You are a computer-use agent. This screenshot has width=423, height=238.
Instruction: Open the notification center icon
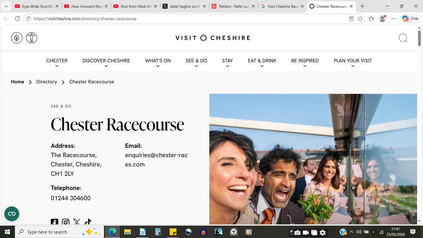click(412, 232)
